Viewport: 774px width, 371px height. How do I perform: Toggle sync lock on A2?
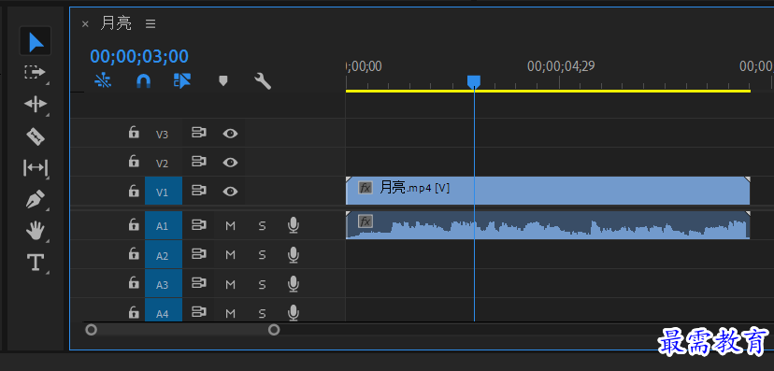click(199, 254)
